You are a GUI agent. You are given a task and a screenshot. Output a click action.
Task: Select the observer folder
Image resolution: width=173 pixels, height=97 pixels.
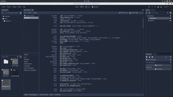tap(8, 21)
